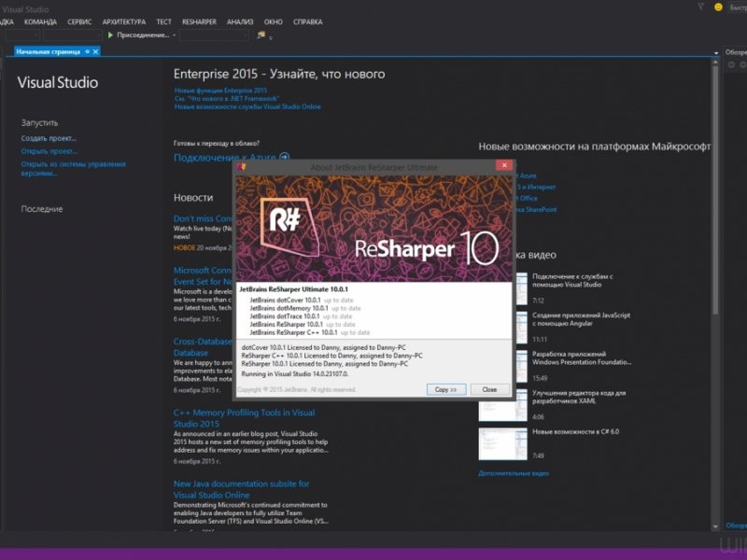The image size is (747, 560).
Task: Open the Новые функции Enterprise 2015 link
Action: pos(220,91)
